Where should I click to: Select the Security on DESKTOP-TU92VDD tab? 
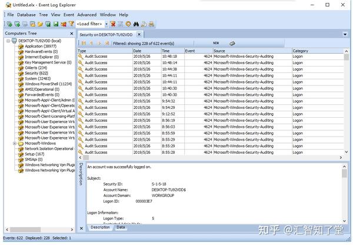[x=106, y=35]
